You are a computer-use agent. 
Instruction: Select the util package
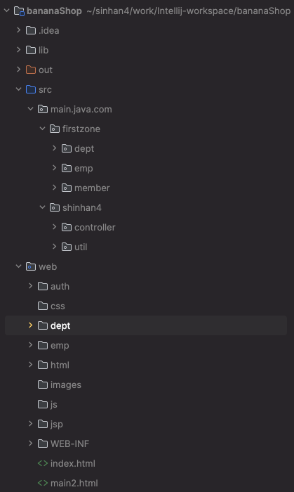[81, 247]
